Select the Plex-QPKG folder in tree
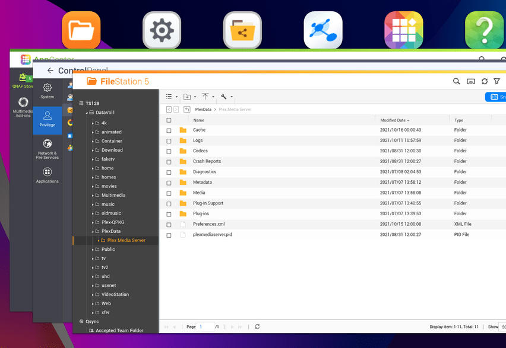The height and width of the screenshot is (348, 506). 113,222
